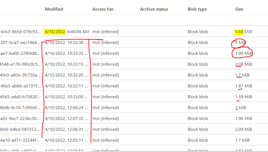Open blob named 4565-a4a0-b70820
Image resolution: width=268 pixels, height=152 pixels.
point(20,97)
